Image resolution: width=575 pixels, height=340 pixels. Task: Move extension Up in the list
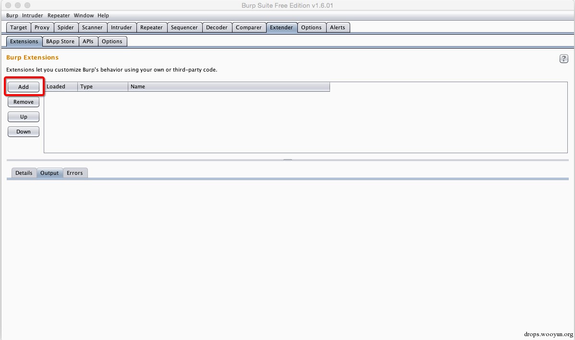(x=24, y=117)
